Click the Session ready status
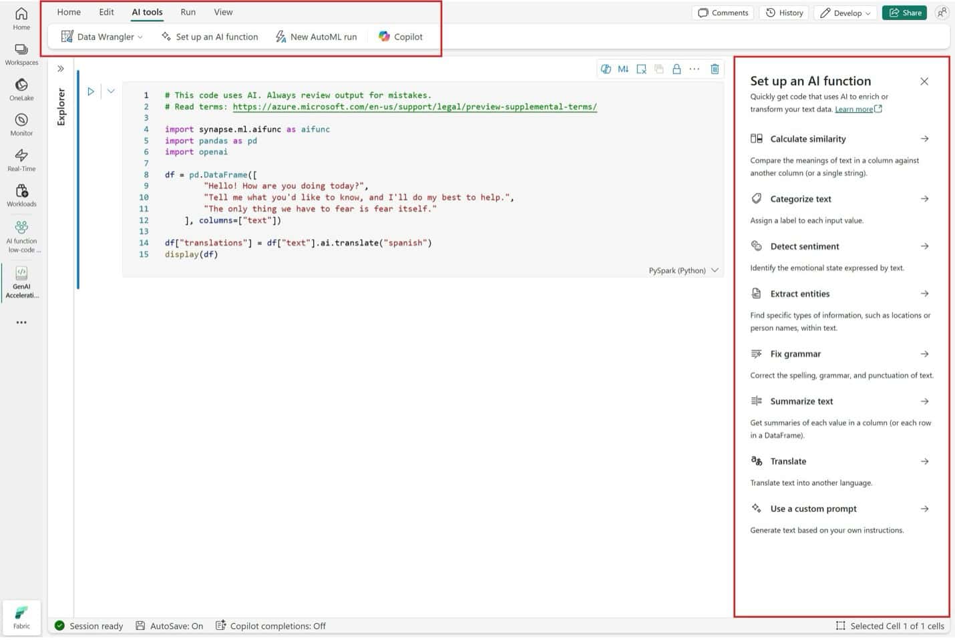 tap(89, 626)
